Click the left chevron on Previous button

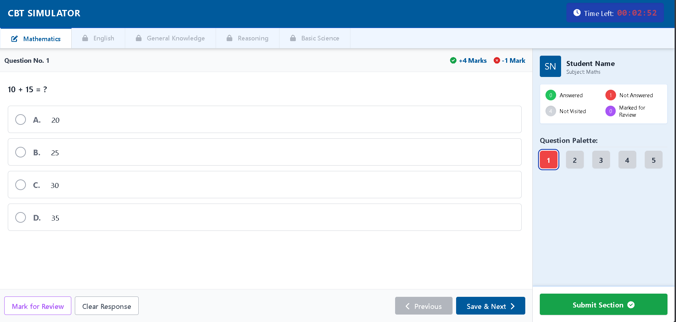(408, 306)
